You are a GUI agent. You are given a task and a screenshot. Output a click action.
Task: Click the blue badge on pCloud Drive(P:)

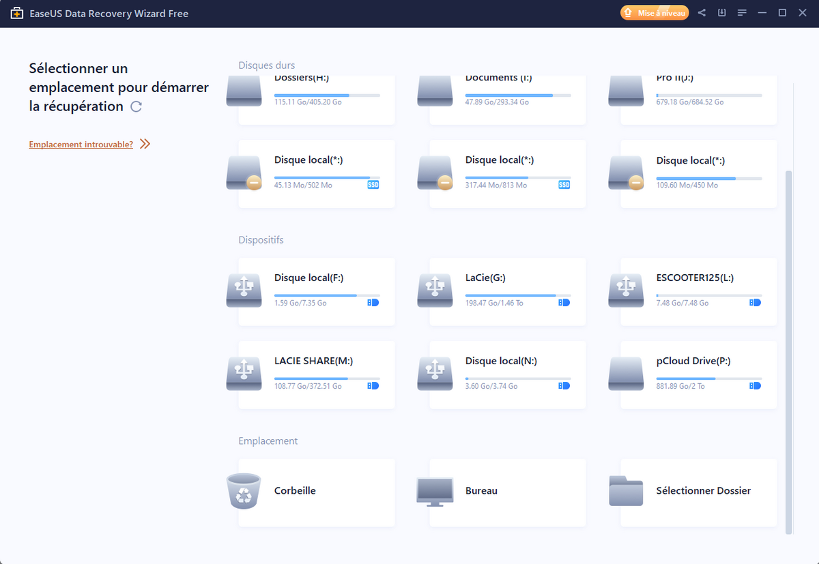tap(756, 385)
